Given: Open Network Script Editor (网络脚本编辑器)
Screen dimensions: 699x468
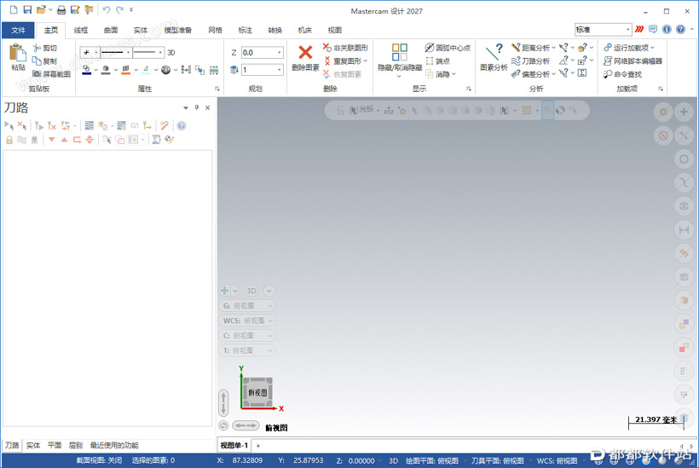Looking at the screenshot, I should pos(633,61).
